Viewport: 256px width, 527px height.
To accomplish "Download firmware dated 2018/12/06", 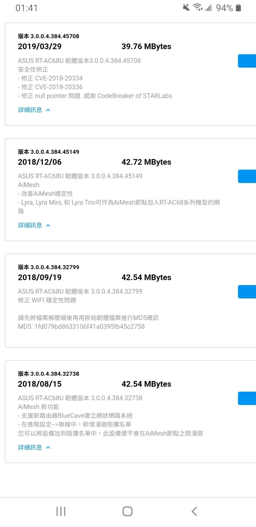I will coord(247,176).
